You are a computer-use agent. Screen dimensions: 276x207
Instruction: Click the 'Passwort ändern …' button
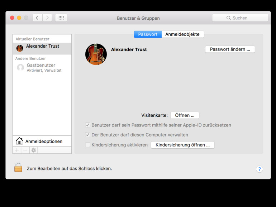(230, 49)
